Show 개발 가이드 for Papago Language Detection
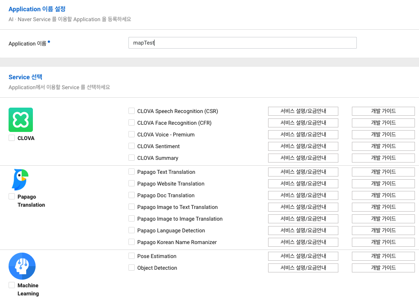419x299 pixels. (383, 231)
